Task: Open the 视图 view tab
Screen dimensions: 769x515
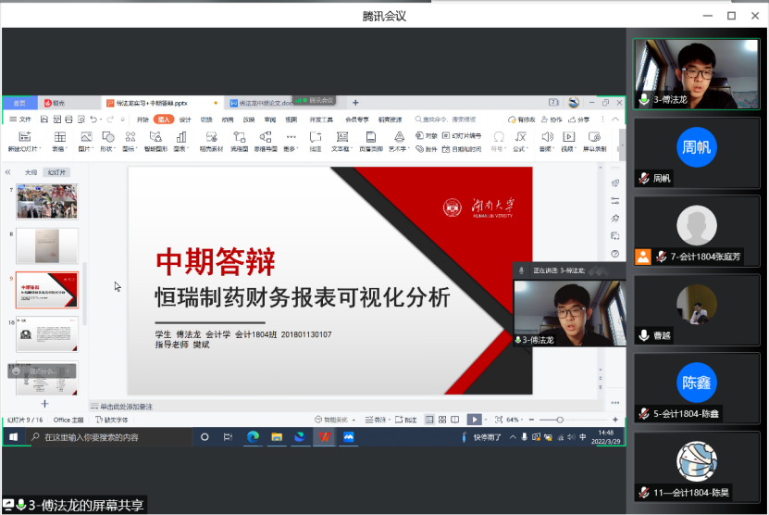Action: tap(291, 119)
